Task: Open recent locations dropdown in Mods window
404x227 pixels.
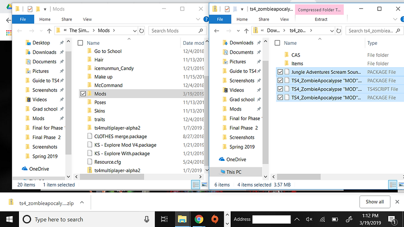Action: (41, 31)
